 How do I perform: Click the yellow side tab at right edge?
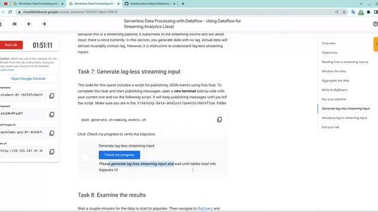tap(376, 44)
